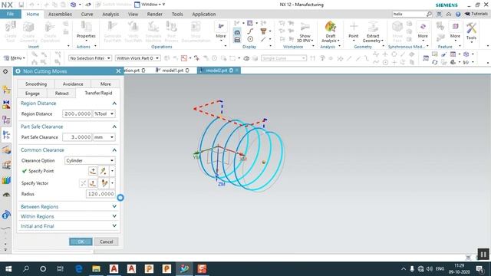Viewport: 491px width, 276px height.
Task: Open the No Selection Filter dropdown
Action: (x=90, y=58)
